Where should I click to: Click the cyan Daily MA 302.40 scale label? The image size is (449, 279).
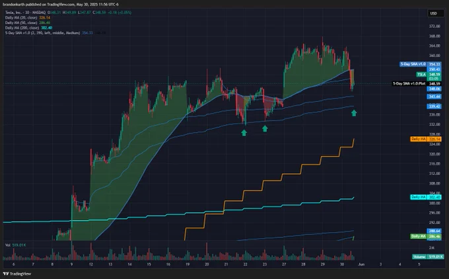426,197
